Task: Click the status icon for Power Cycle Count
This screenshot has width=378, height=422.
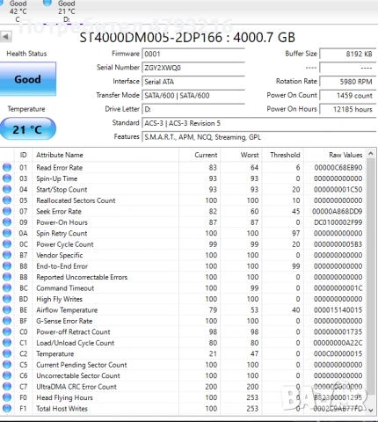Action: [x=7, y=244]
